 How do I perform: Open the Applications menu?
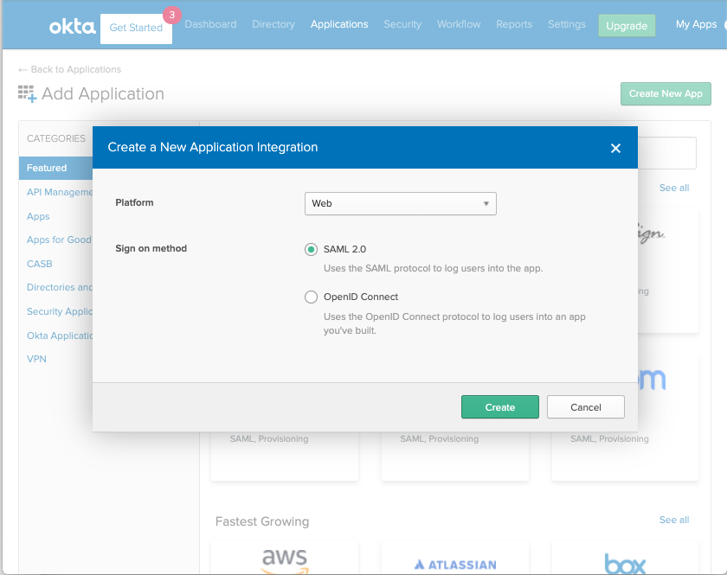click(339, 24)
